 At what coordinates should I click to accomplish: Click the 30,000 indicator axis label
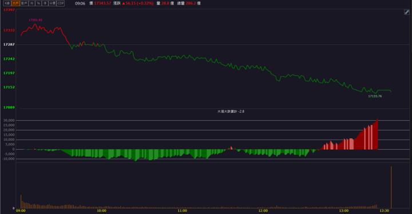(9, 120)
